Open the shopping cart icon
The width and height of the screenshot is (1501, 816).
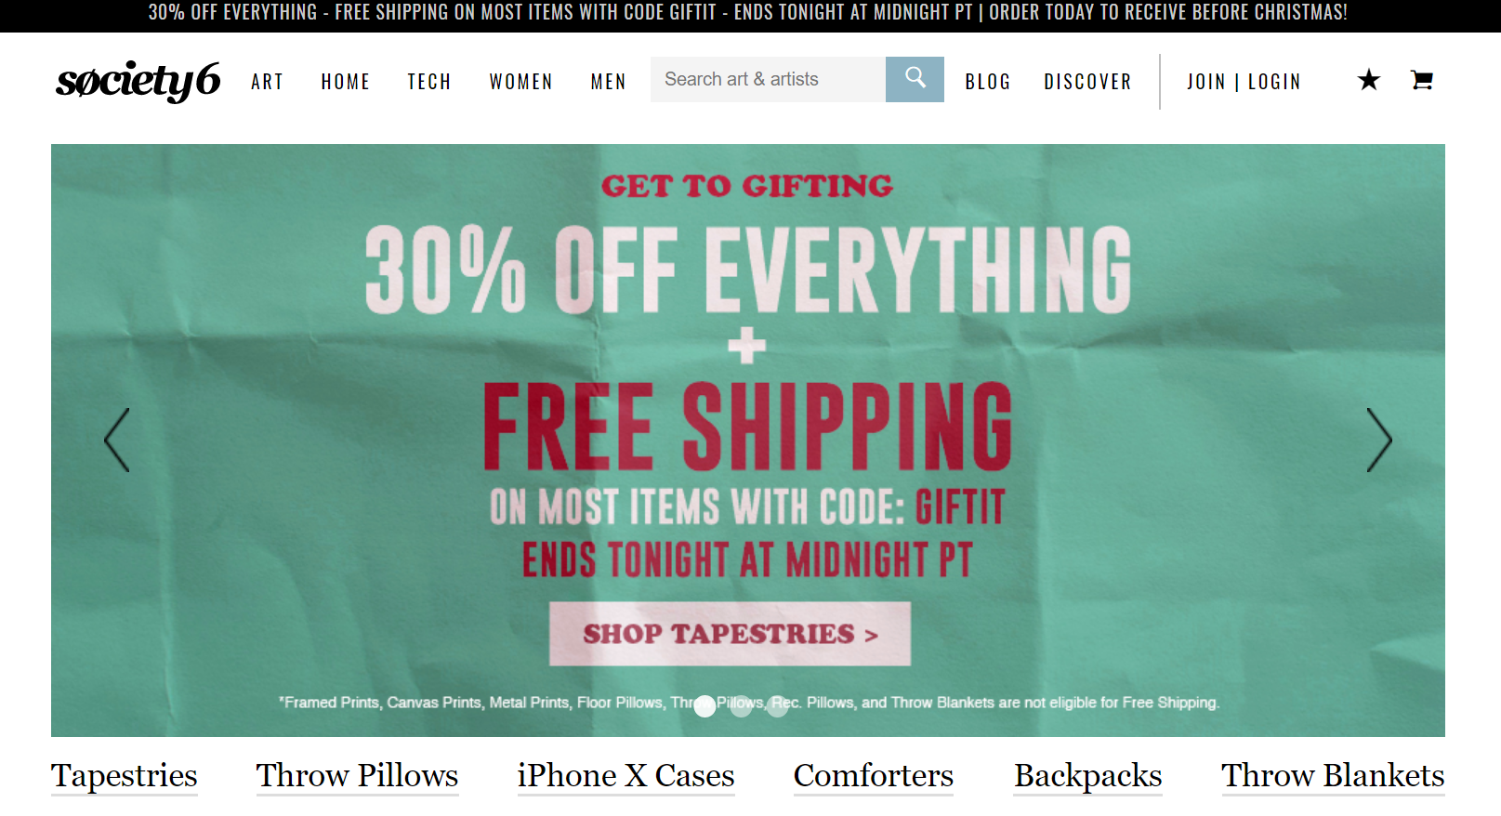tap(1421, 80)
